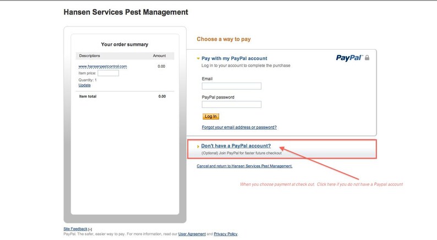Image resolution: width=437 pixels, height=240 pixels.
Task: Open the Don't have a PayPal account link
Action: (x=236, y=146)
